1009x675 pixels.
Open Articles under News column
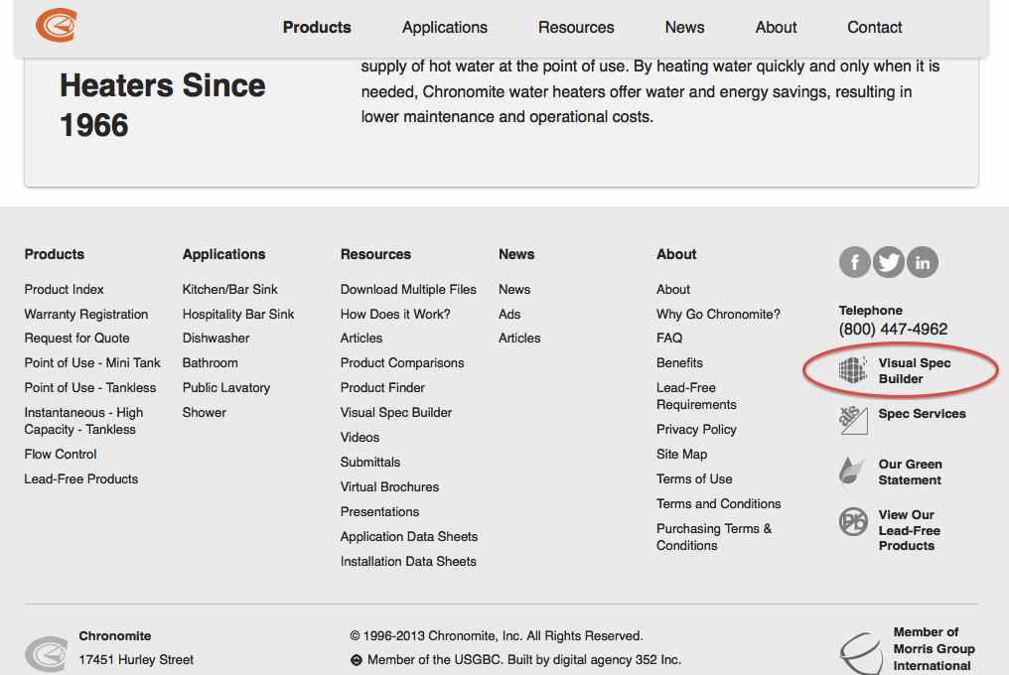click(519, 337)
